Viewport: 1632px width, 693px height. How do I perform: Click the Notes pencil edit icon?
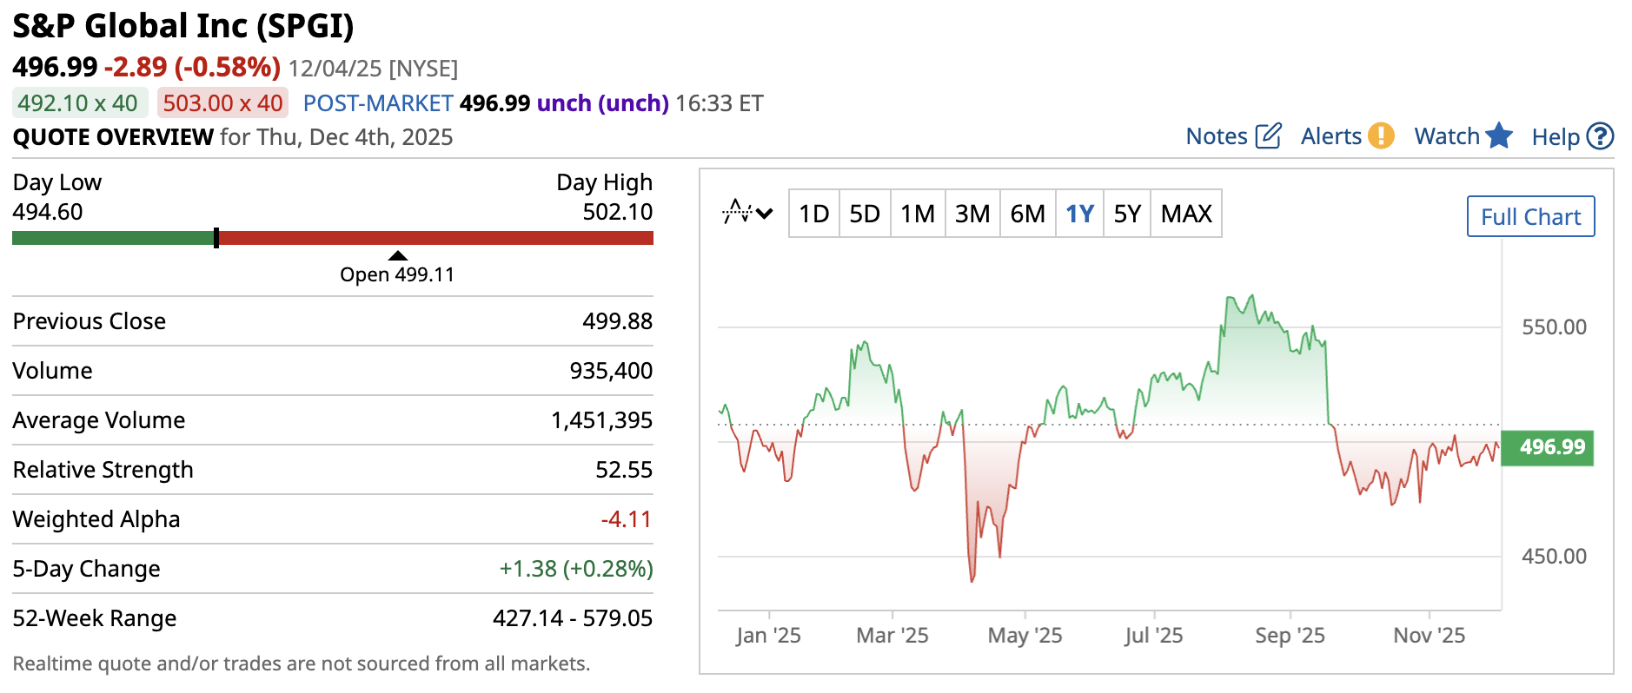click(x=1268, y=136)
